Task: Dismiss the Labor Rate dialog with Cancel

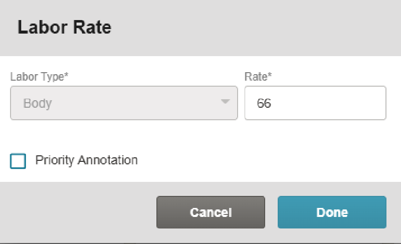Action: coord(211,212)
